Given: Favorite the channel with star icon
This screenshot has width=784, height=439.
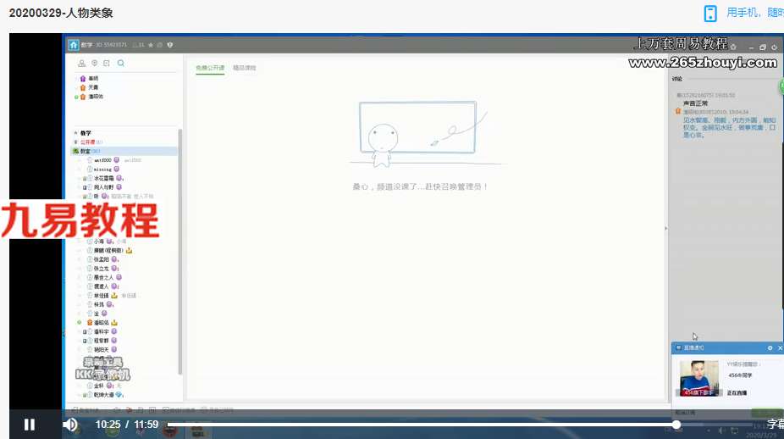Looking at the screenshot, I should click(151, 45).
